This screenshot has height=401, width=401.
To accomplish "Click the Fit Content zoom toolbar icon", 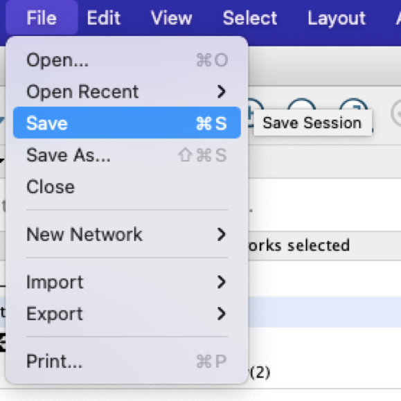I will pos(353,104).
